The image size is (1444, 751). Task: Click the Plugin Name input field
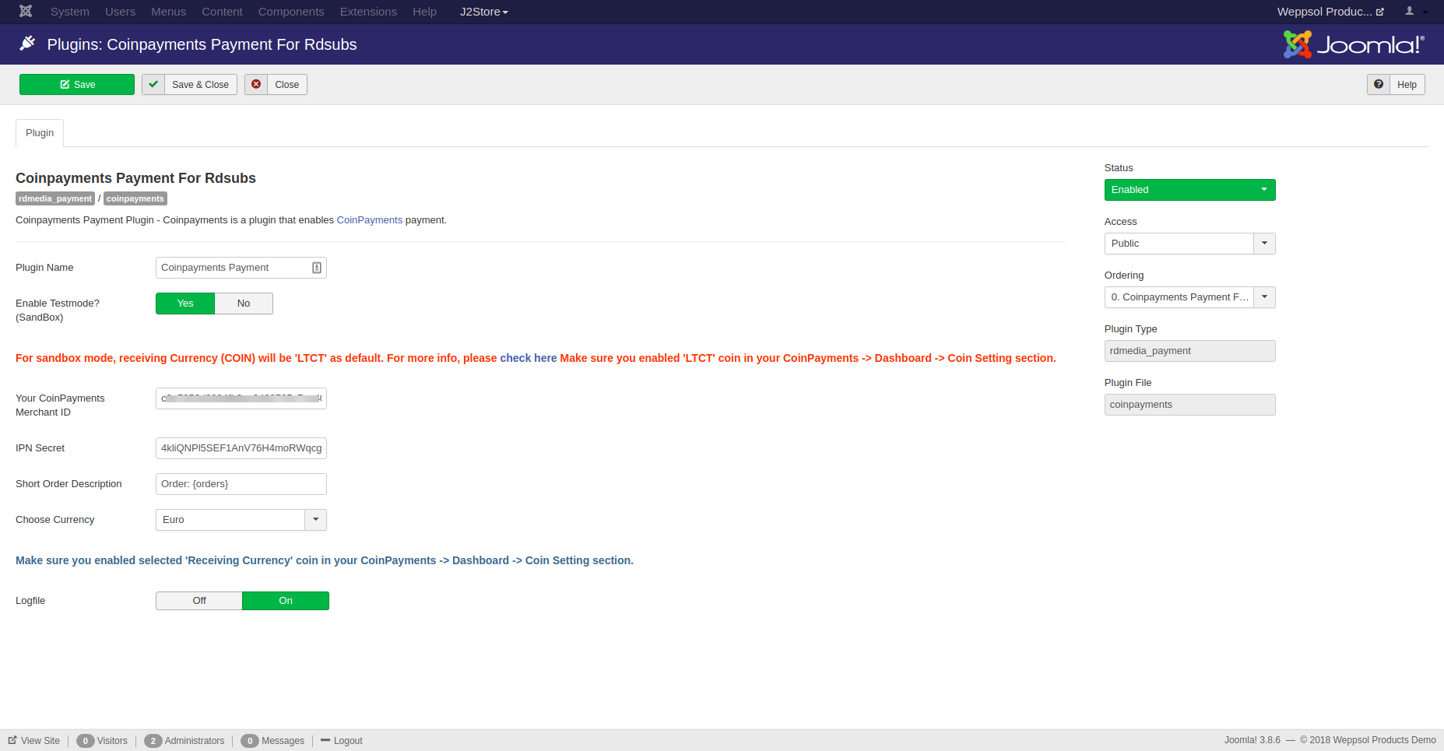pos(241,268)
